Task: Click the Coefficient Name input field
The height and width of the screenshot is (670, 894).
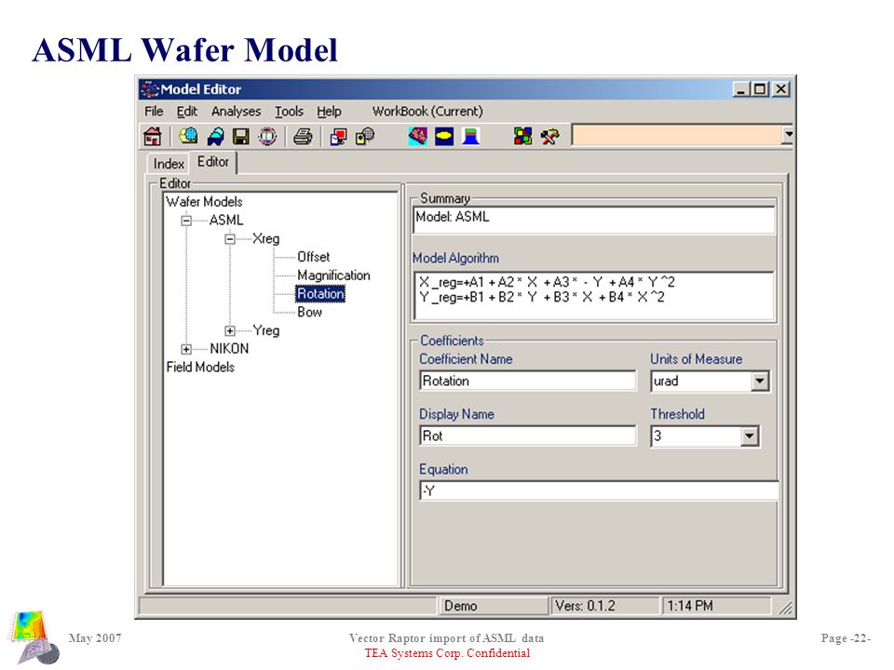Action: [528, 381]
